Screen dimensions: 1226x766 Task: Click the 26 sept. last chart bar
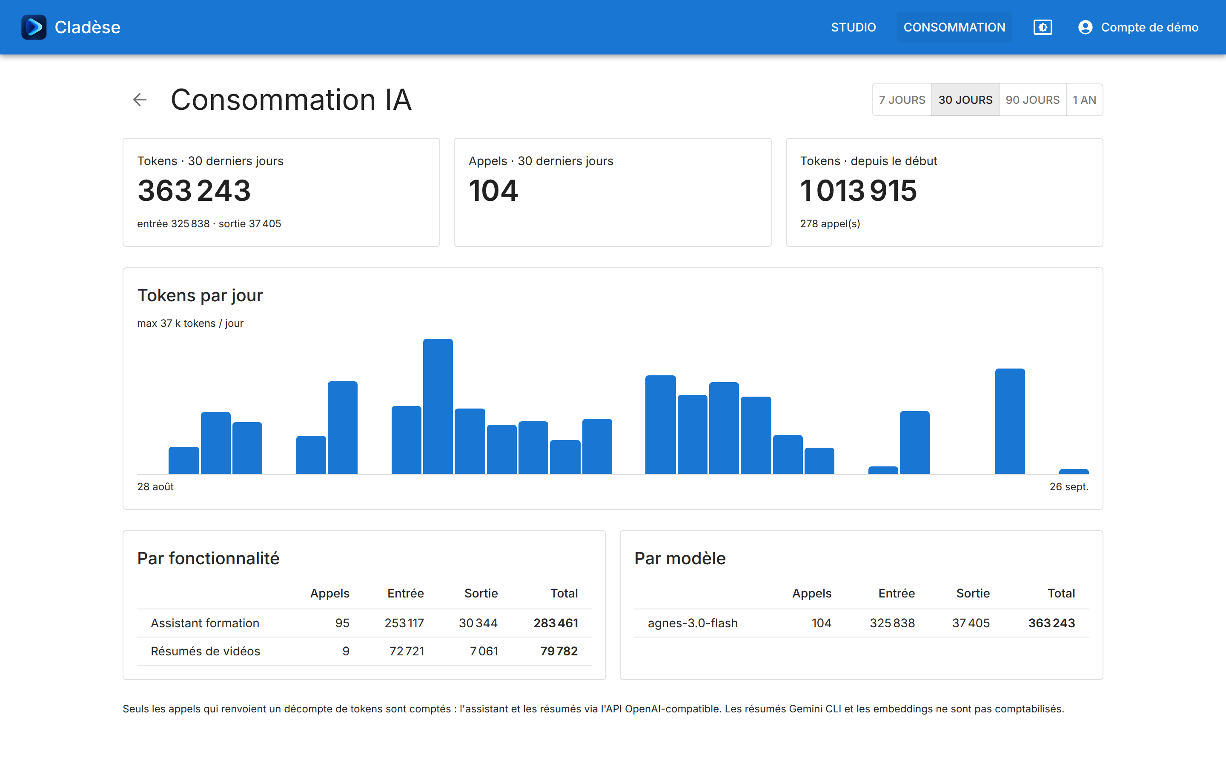[1074, 472]
